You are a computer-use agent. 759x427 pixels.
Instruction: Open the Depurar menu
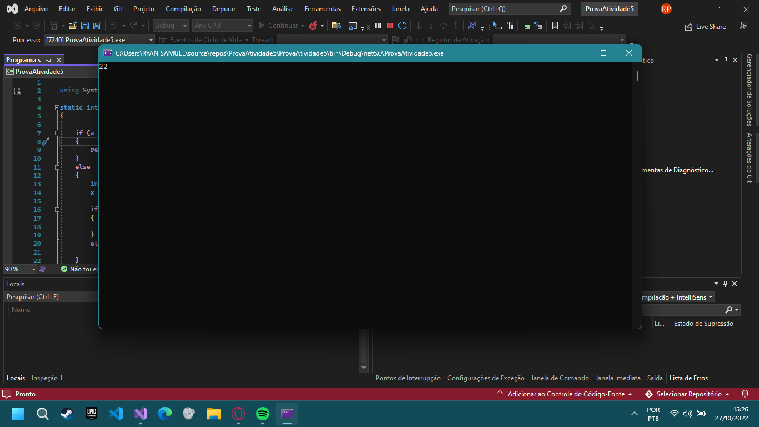[x=223, y=8]
